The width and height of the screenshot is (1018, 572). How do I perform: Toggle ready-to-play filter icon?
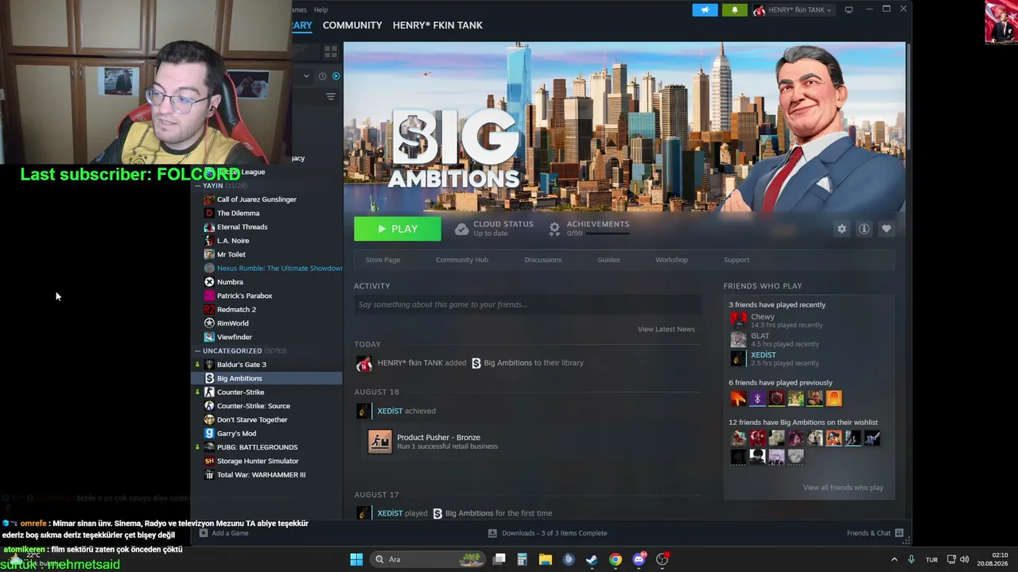click(336, 76)
